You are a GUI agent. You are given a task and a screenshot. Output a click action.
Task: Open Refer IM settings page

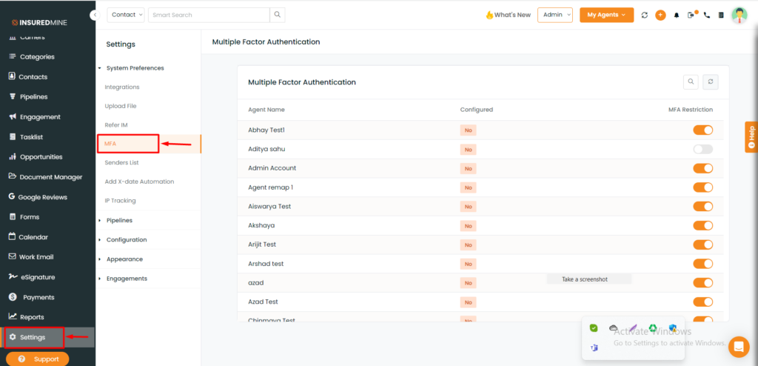116,125
